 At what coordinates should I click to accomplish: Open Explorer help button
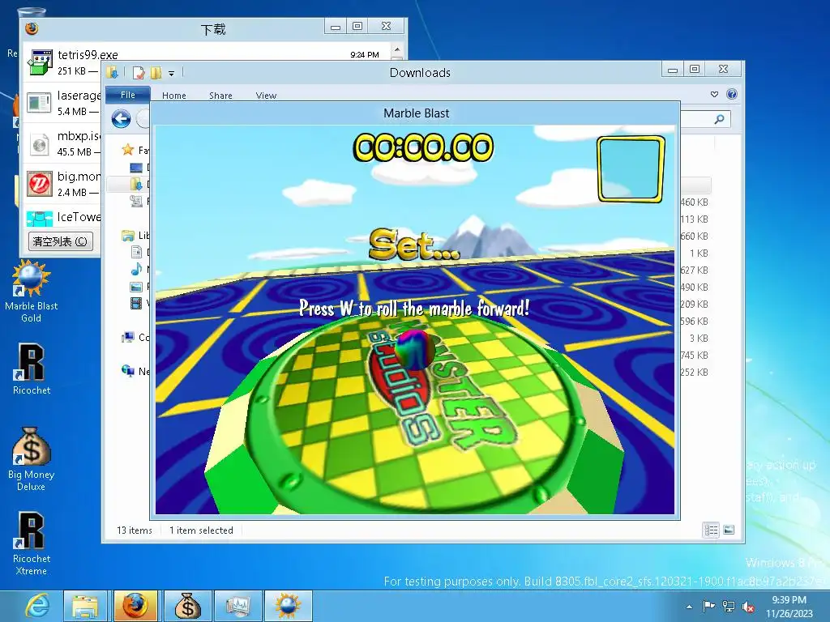[x=732, y=94]
